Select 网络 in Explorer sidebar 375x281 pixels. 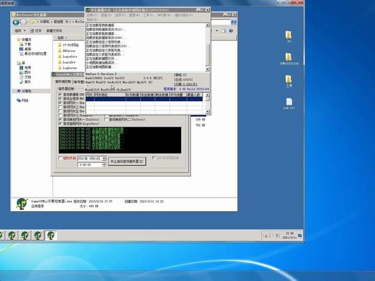click(22, 100)
